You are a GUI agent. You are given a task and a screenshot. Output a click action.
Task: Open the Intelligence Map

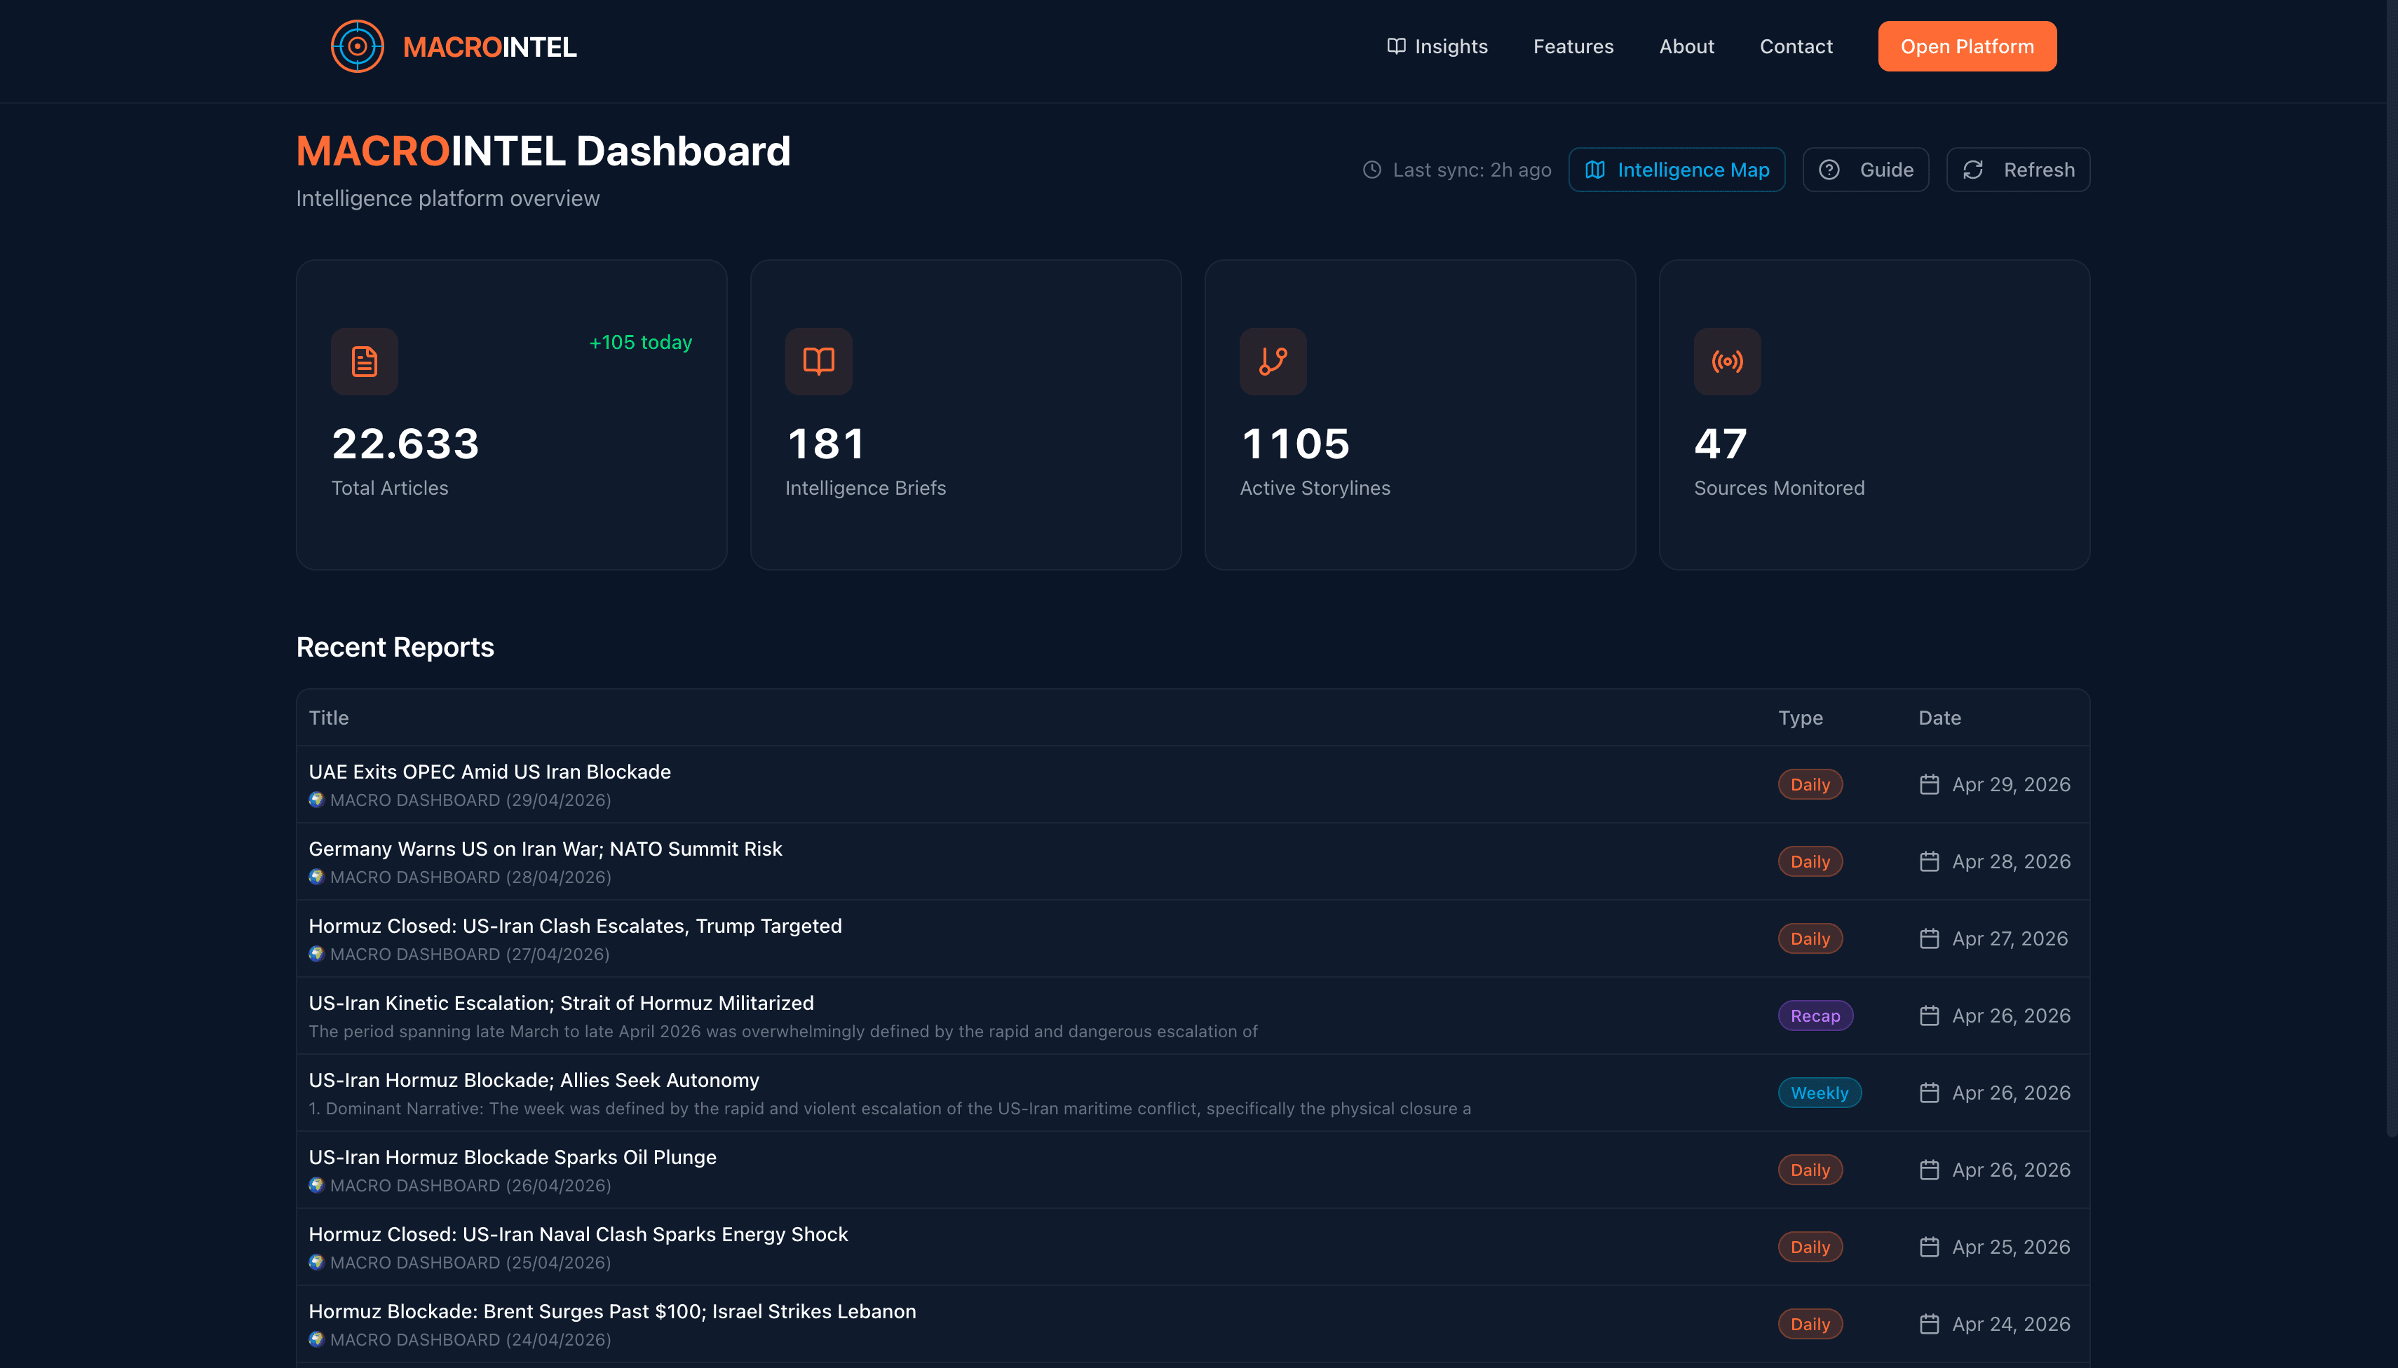1676,170
